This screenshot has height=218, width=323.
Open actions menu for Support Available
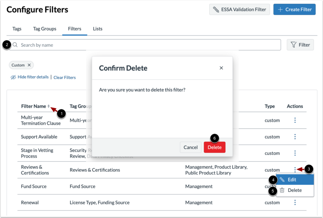coord(295,137)
